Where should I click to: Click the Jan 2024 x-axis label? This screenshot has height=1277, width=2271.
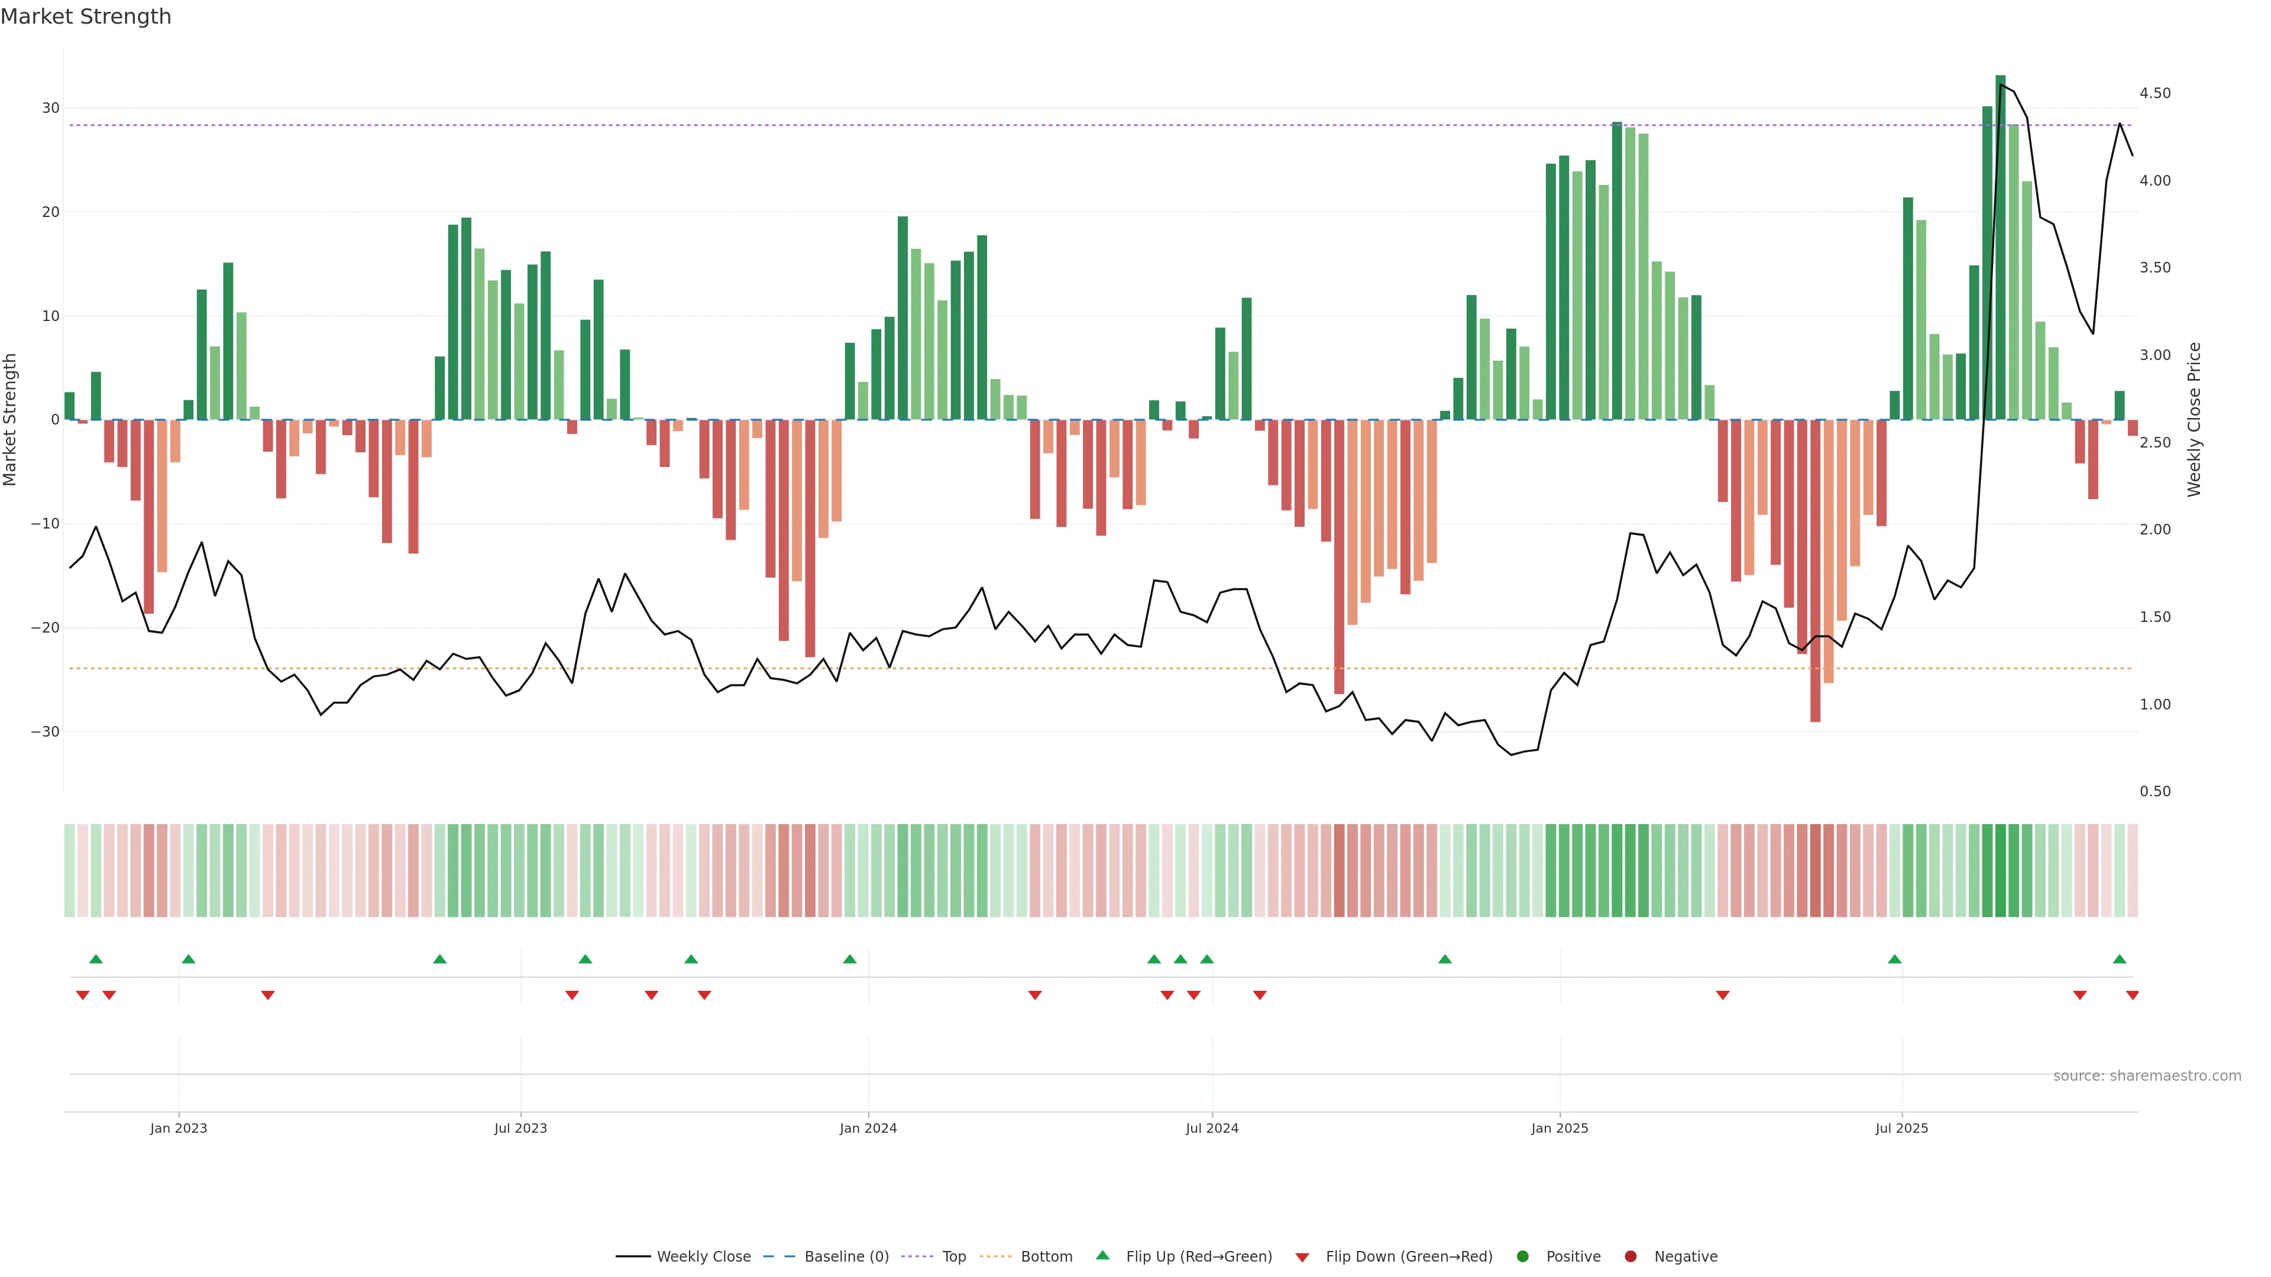point(868,1128)
